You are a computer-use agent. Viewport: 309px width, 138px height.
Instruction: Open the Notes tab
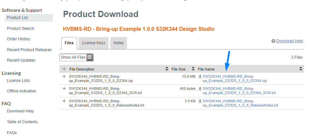pos(118,43)
